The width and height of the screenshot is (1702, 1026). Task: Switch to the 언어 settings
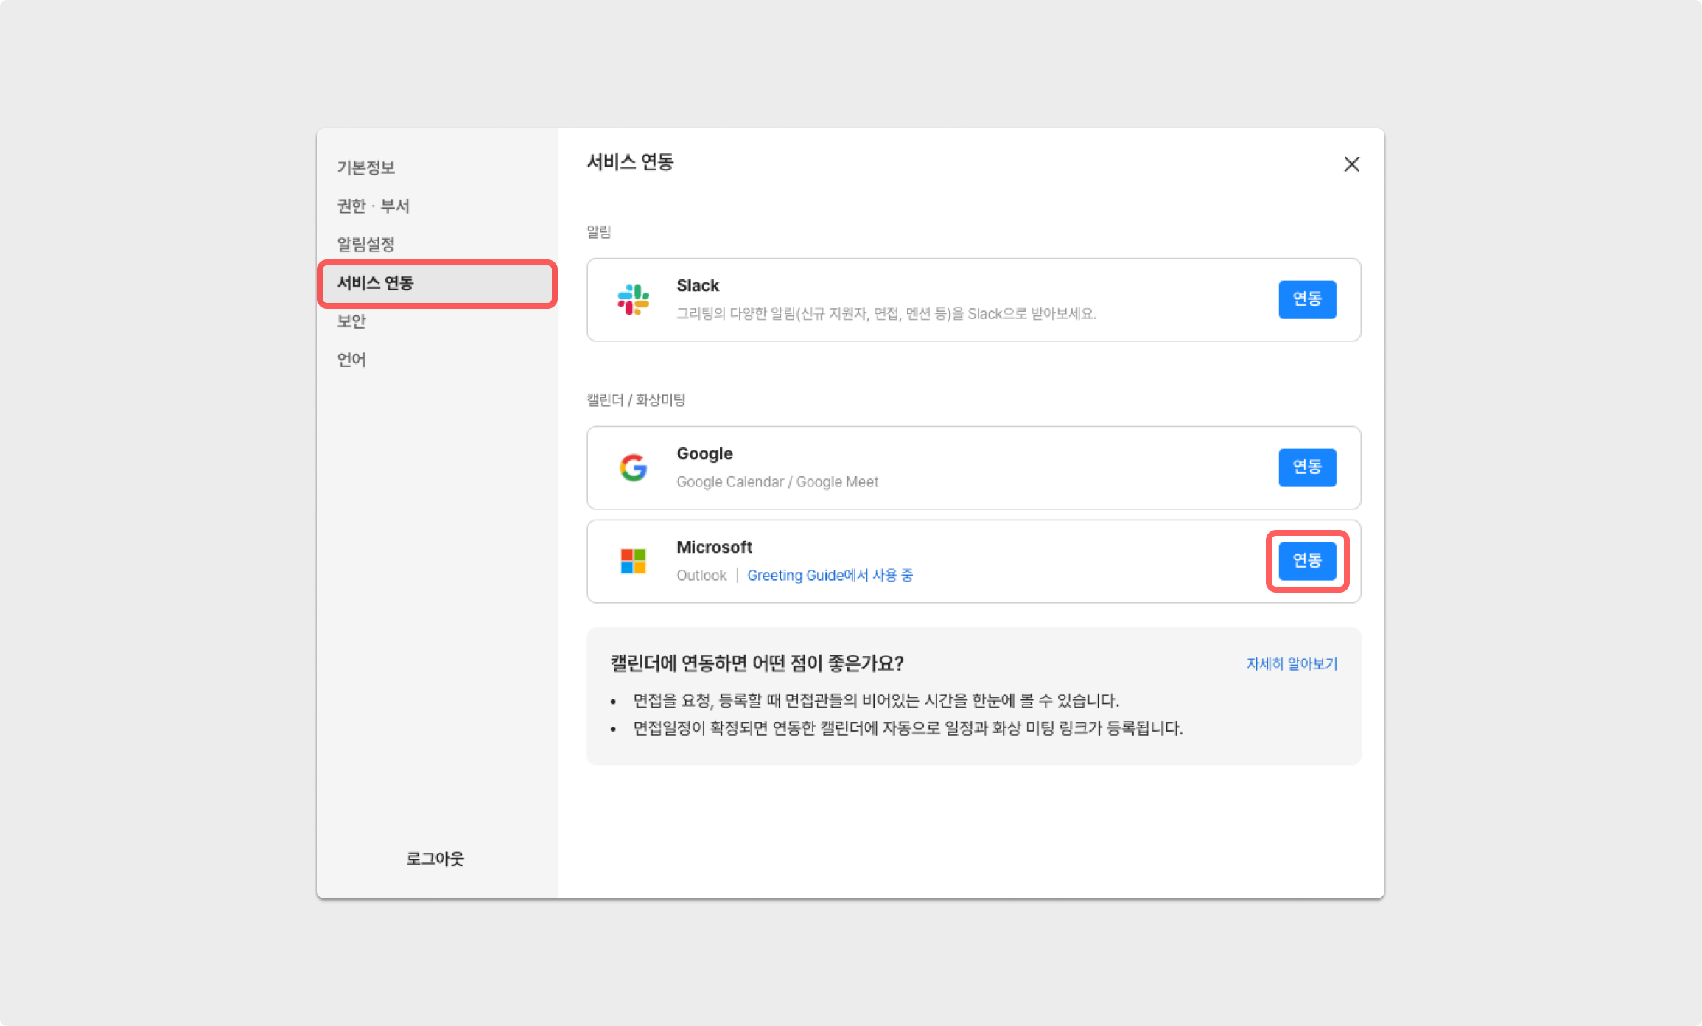coord(351,360)
